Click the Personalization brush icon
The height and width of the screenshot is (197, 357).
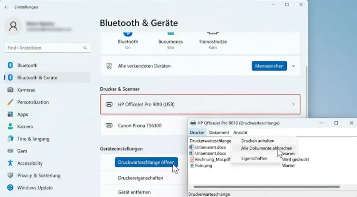pos(10,102)
